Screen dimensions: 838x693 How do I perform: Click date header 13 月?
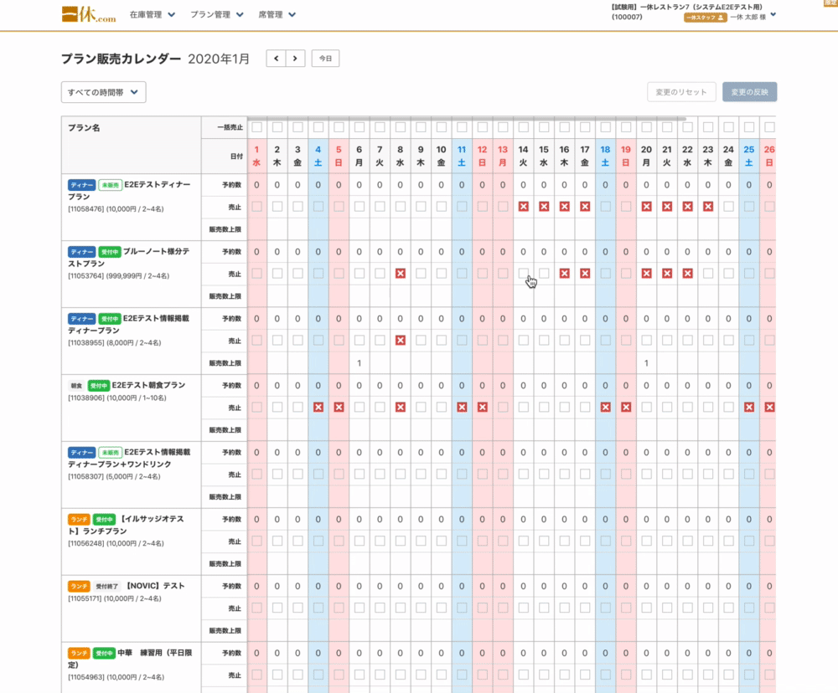502,156
